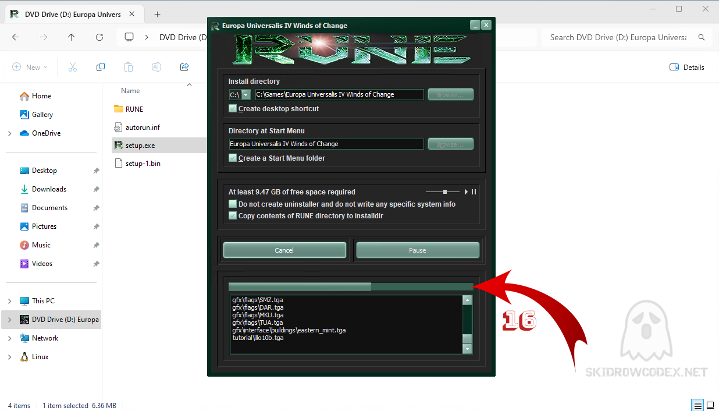This screenshot has height=411, width=719.
Task: Click the This PC monitor icon in address bar
Action: 129,37
